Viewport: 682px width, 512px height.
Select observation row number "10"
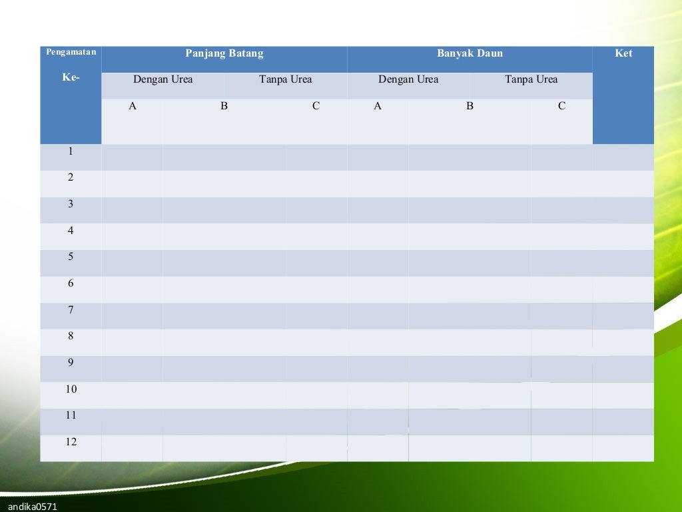tap(71, 389)
